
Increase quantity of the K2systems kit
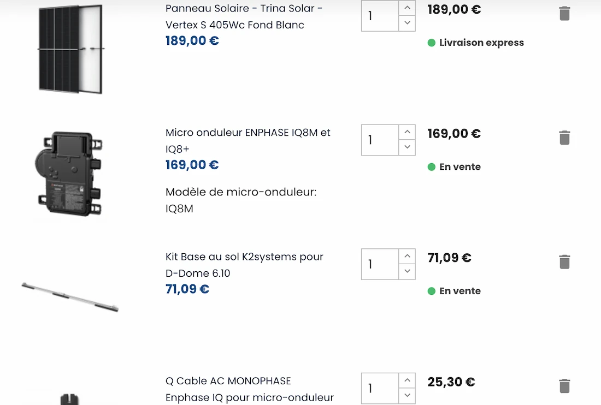[x=407, y=256]
